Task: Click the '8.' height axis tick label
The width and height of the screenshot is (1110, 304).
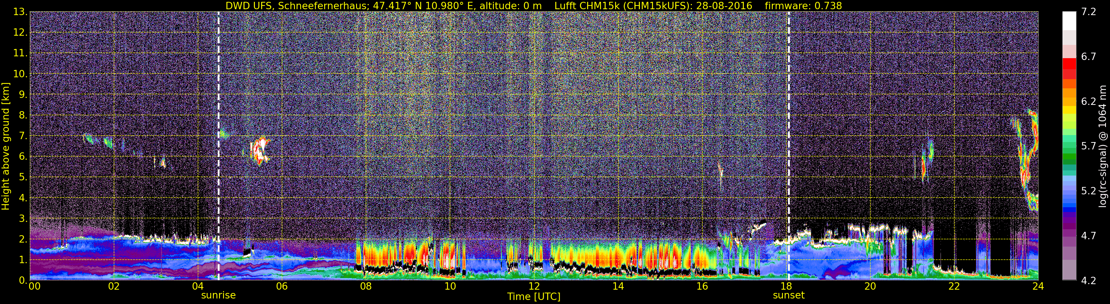Action: pyautogui.click(x=23, y=115)
